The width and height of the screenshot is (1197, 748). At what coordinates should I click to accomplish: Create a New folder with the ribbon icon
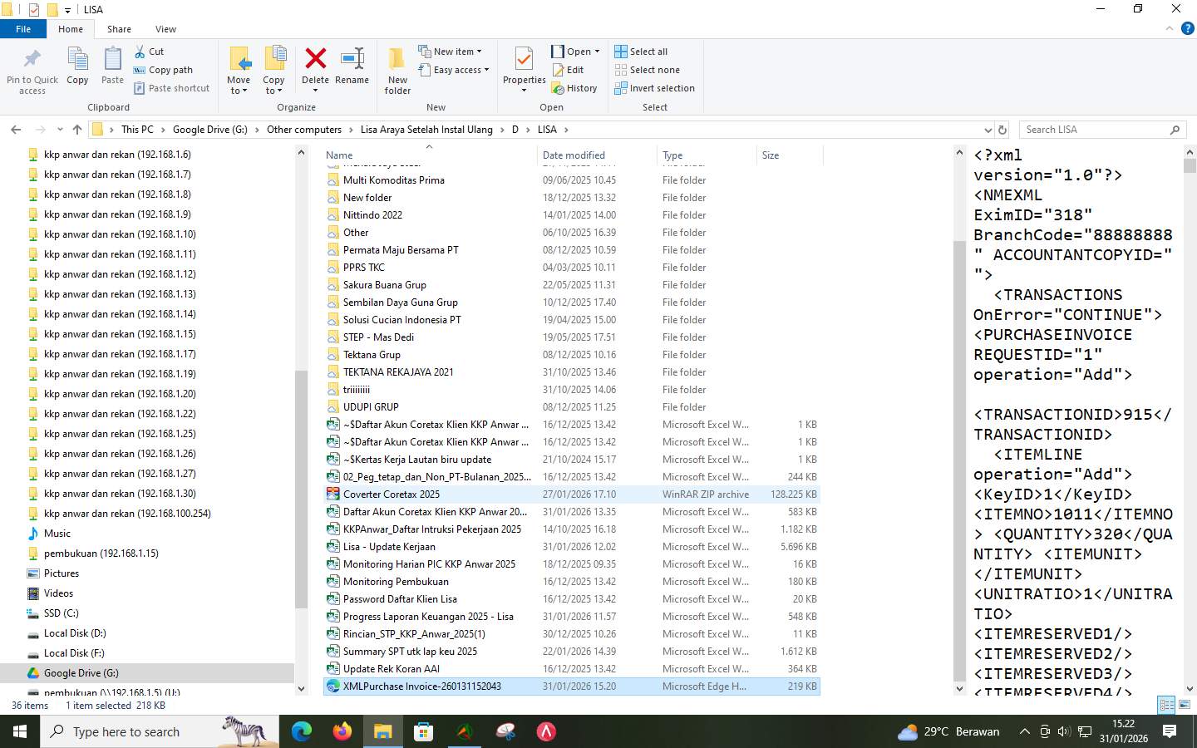397,70
